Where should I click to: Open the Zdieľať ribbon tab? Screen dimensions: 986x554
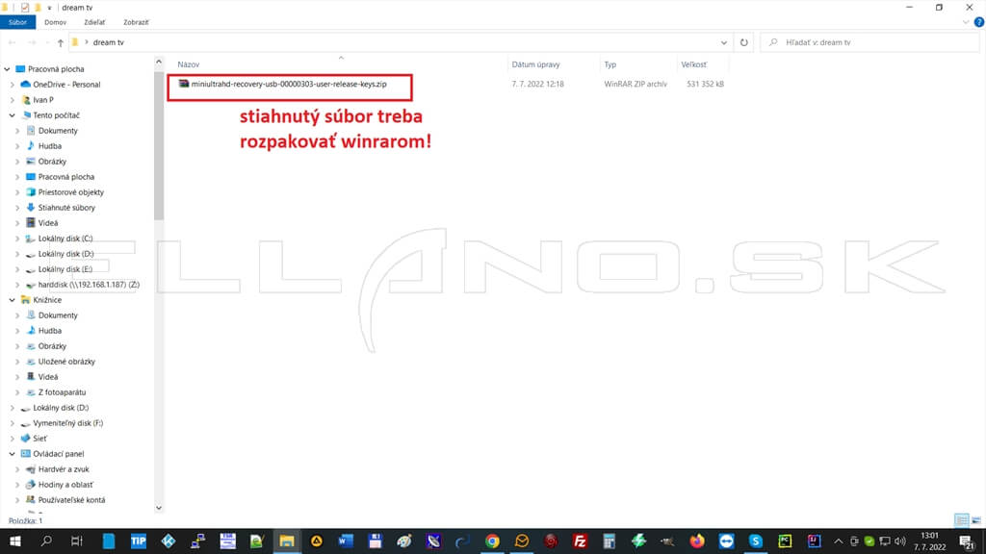(x=94, y=22)
